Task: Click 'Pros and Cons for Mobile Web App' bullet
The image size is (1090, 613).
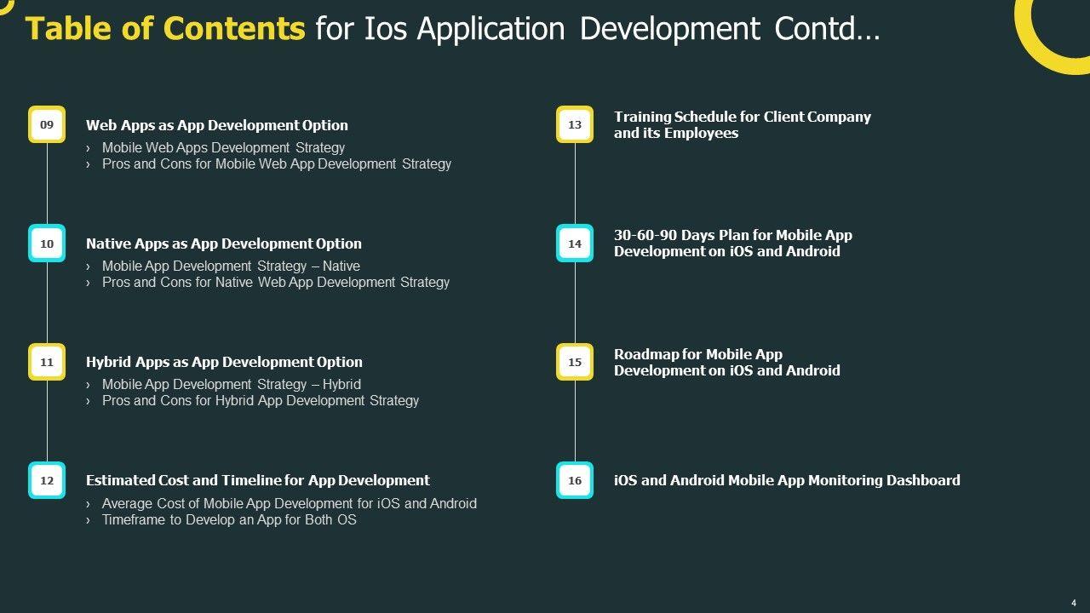Action: [277, 163]
